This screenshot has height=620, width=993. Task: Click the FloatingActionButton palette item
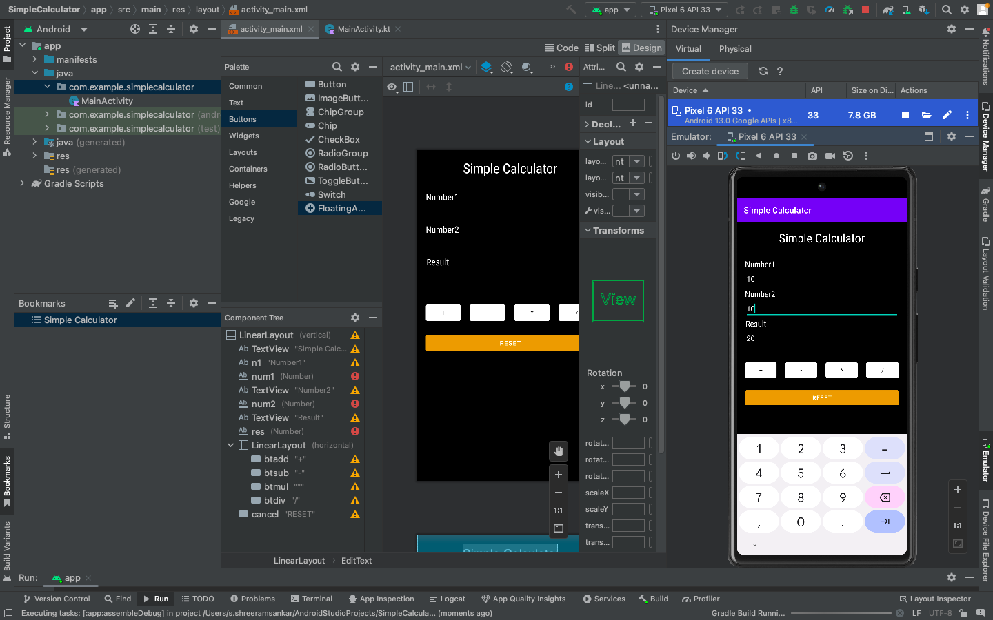click(340, 208)
